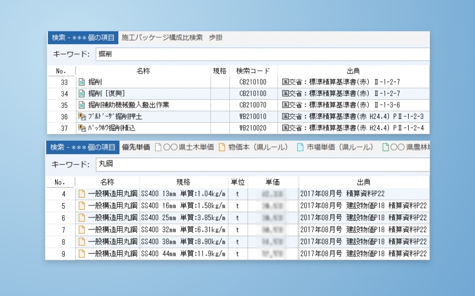Switch to 施工パッケージ構成比検索 tab
Viewport: 475px width, 296px height.
[x=162, y=38]
